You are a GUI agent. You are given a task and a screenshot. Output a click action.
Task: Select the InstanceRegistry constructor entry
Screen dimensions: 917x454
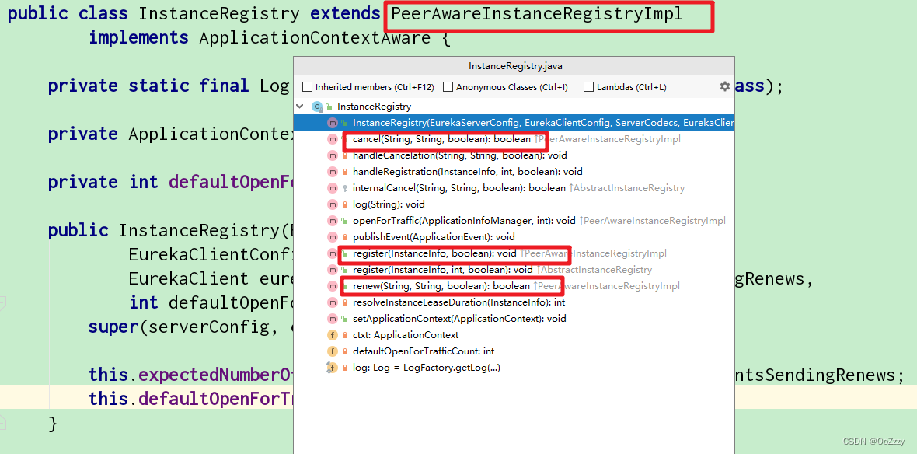click(x=514, y=123)
